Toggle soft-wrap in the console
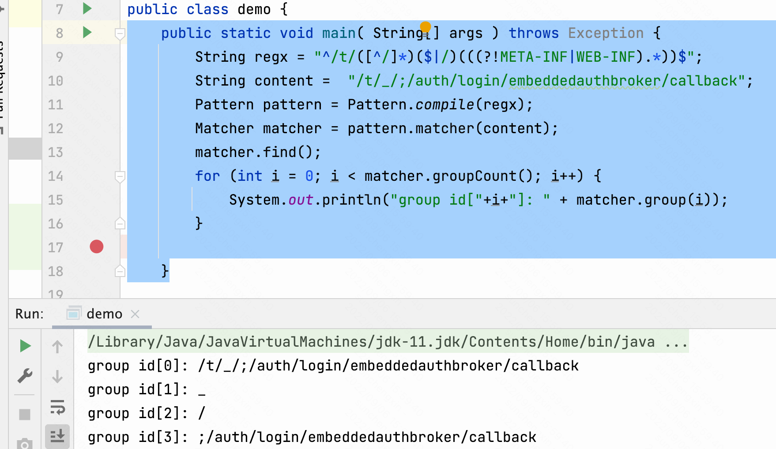 pos(57,407)
